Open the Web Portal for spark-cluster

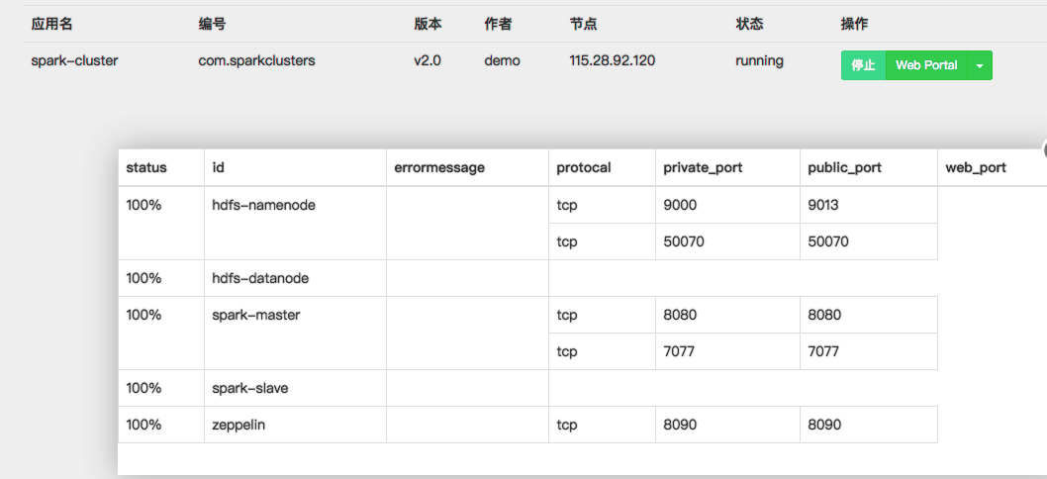coord(926,65)
